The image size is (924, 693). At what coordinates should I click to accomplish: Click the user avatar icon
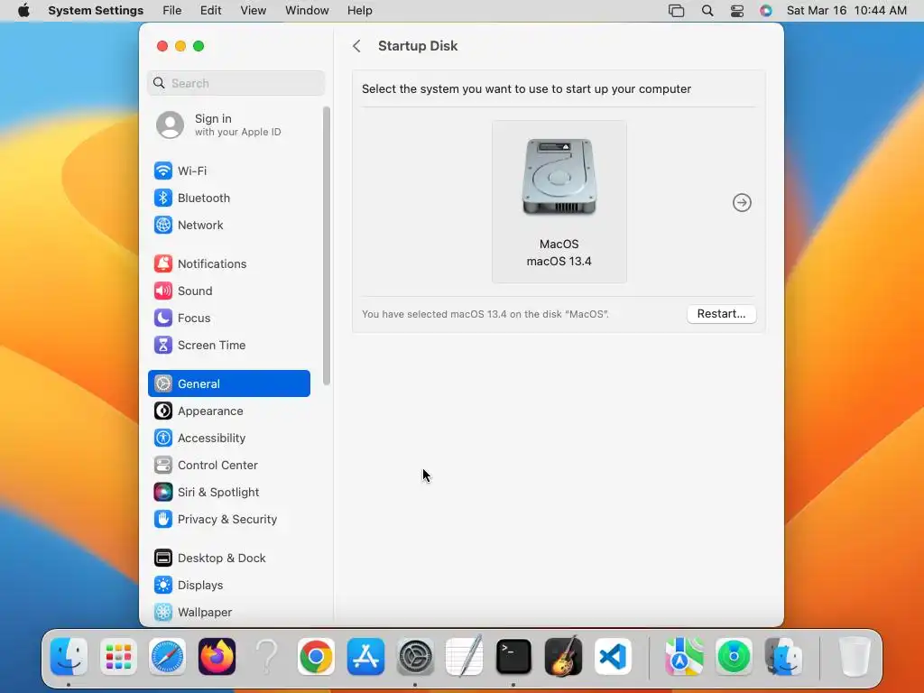[170, 125]
